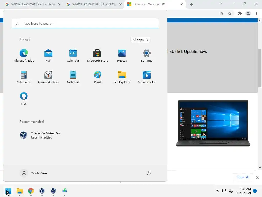Open Microsoft Store
Viewport: 262px width, 197px height.
click(97, 56)
